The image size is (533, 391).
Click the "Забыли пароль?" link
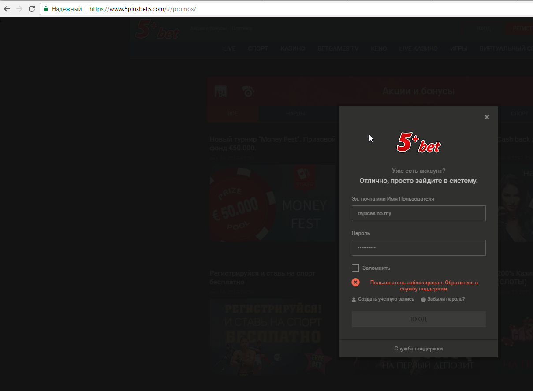[443, 299]
